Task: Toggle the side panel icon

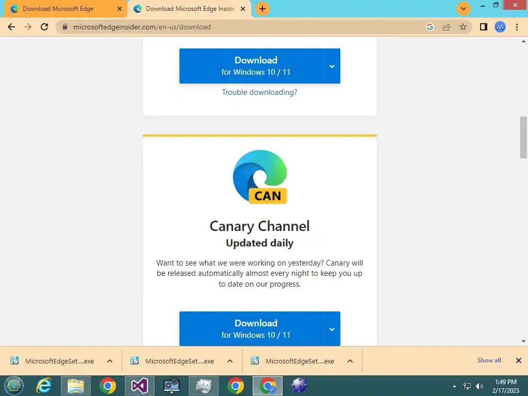Action: point(484,27)
